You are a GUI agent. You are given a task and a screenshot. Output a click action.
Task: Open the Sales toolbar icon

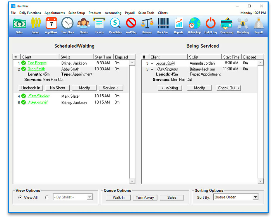[19, 25]
